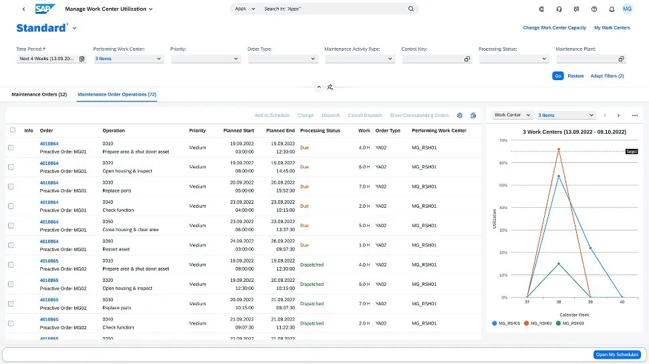Check the row for Open housing & inspect
The height and width of the screenshot is (364, 649).
point(11,167)
